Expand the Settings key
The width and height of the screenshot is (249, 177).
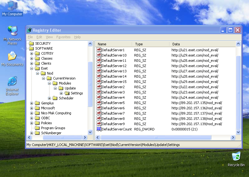61,93
